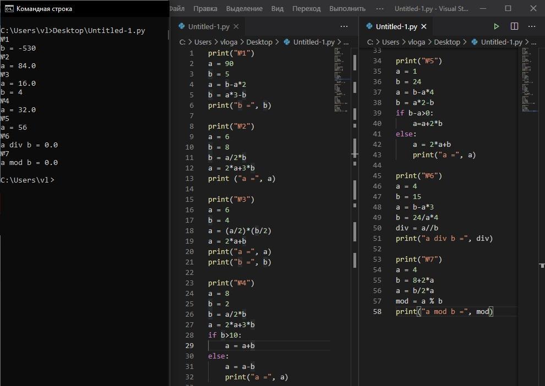Click the Command Prompt window icon
This screenshot has height=386, width=545.
pyautogui.click(x=9, y=9)
